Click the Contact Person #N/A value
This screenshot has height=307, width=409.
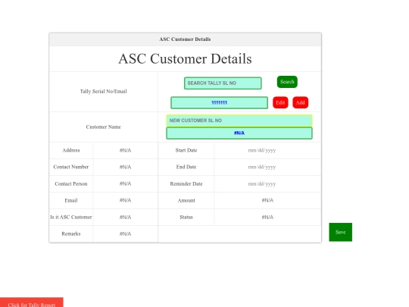[x=125, y=183]
